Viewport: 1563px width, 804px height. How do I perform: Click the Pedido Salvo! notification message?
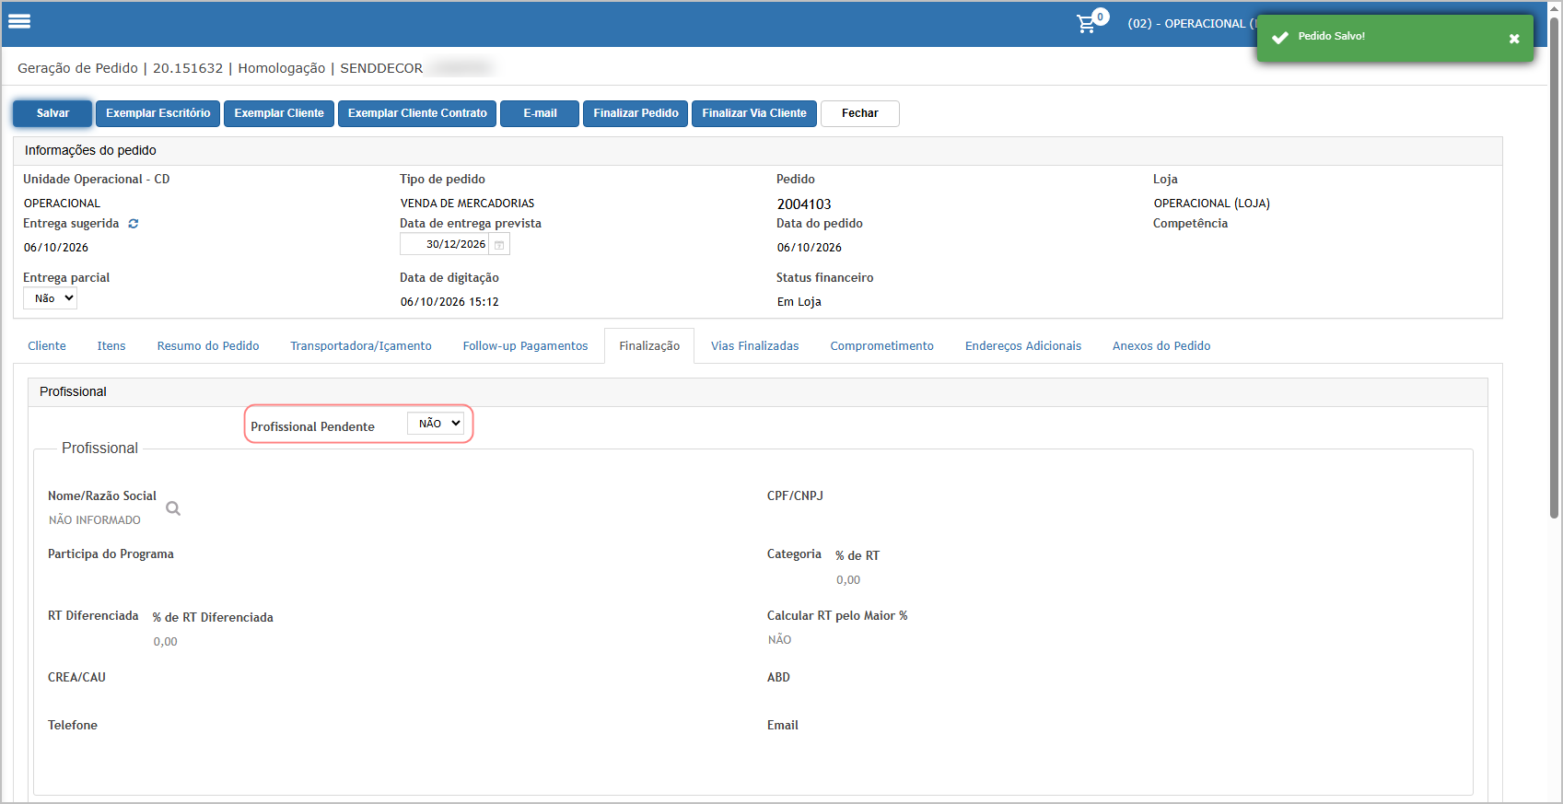click(x=1332, y=37)
